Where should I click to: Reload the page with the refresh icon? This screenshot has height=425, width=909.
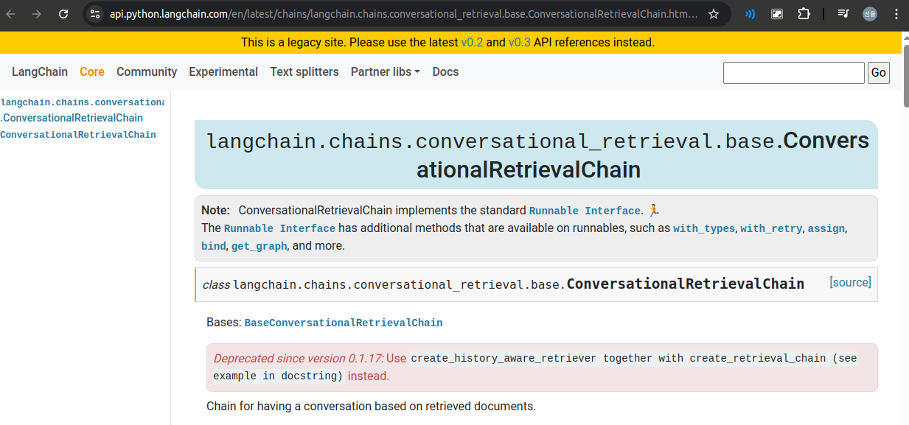(63, 14)
